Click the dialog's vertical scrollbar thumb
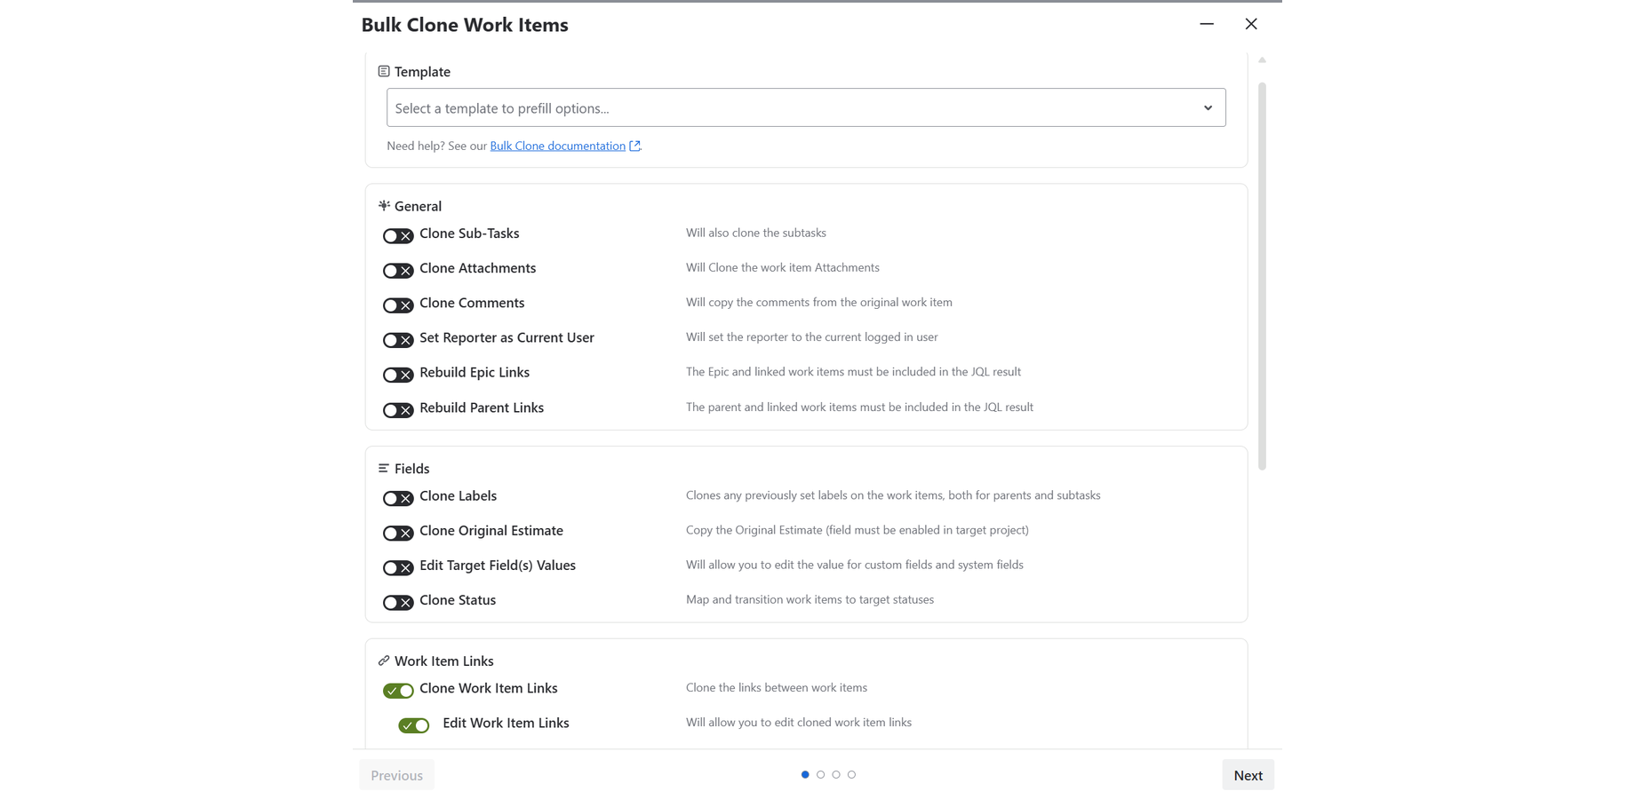1635x799 pixels. (1262, 275)
